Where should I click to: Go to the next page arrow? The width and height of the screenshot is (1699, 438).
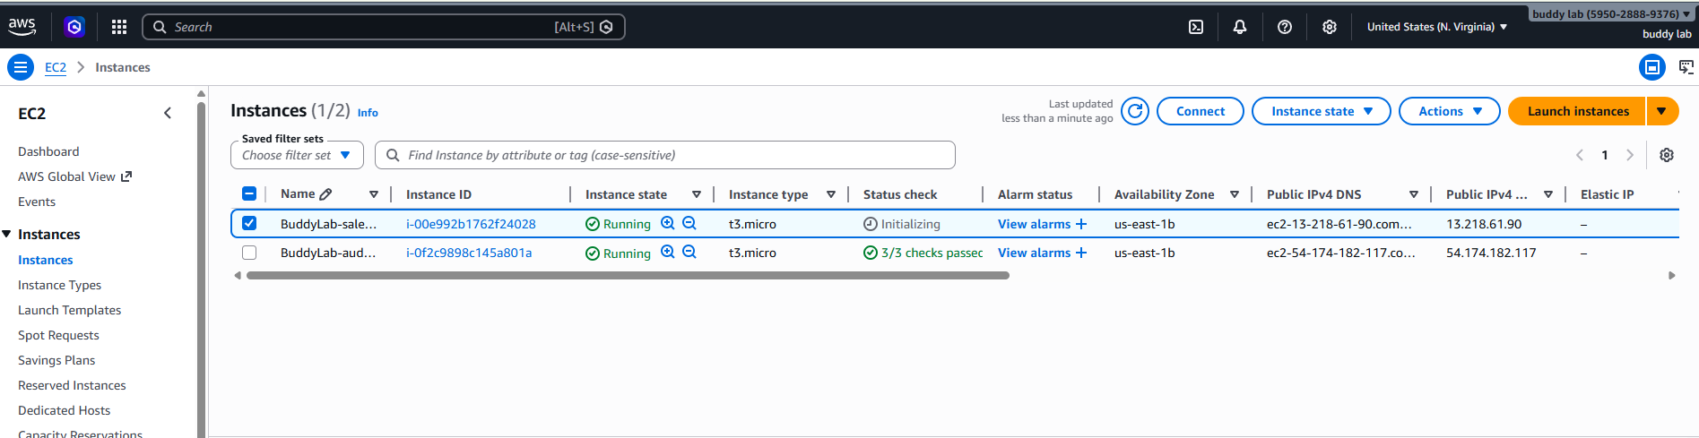point(1630,155)
